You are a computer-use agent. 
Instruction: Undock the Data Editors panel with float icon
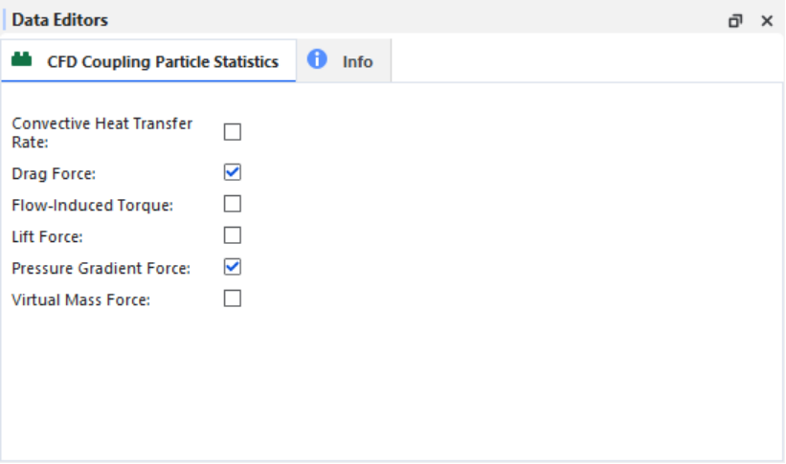[x=735, y=20]
